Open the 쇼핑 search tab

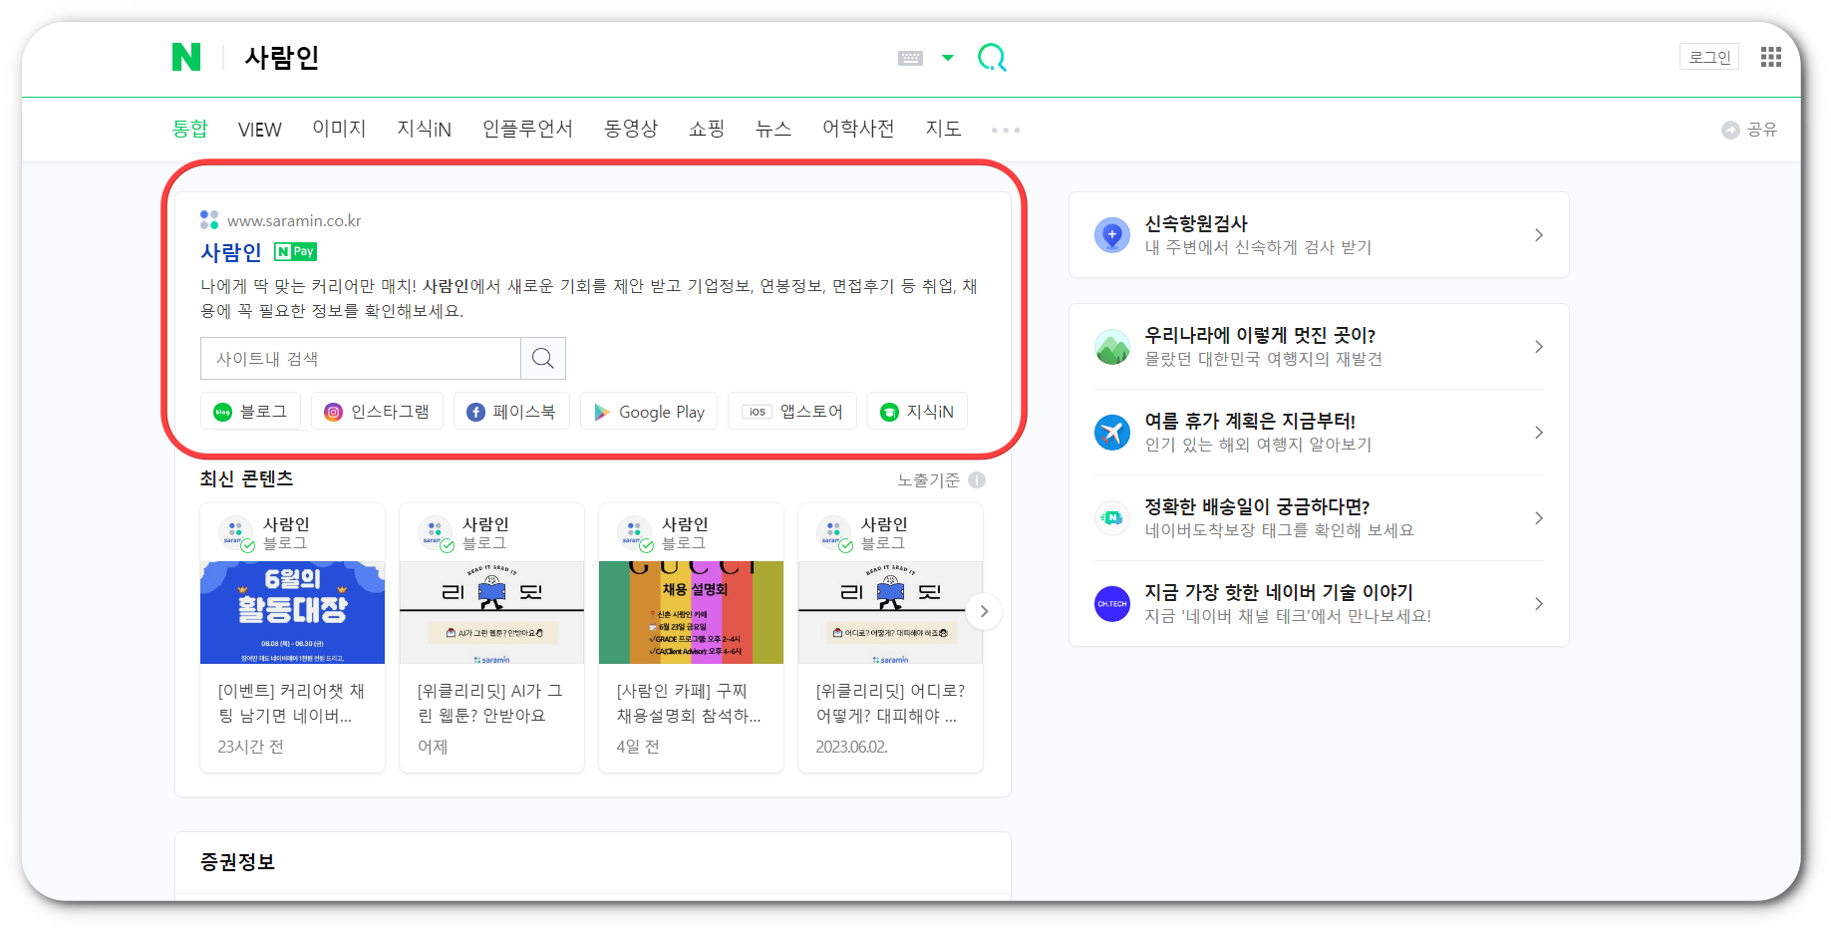coord(706,129)
